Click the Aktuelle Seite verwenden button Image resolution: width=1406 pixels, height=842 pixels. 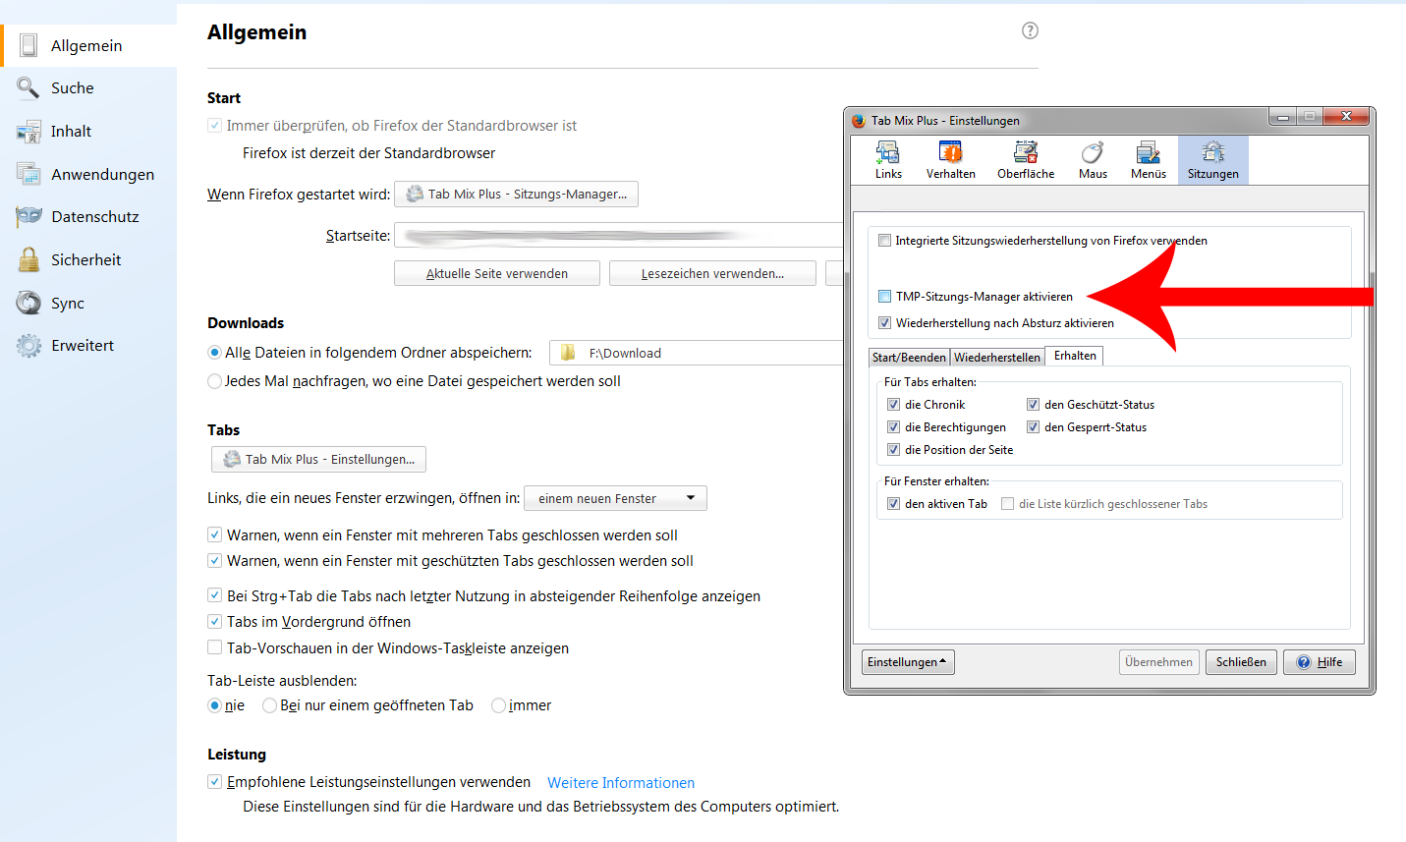(497, 273)
